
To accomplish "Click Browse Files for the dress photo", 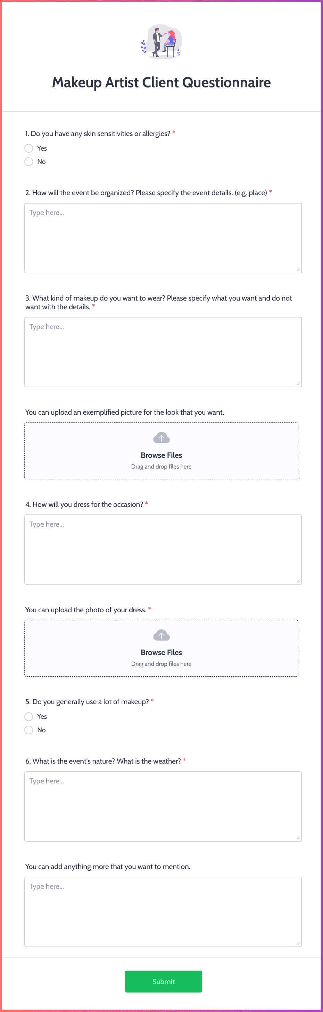I will point(161,653).
